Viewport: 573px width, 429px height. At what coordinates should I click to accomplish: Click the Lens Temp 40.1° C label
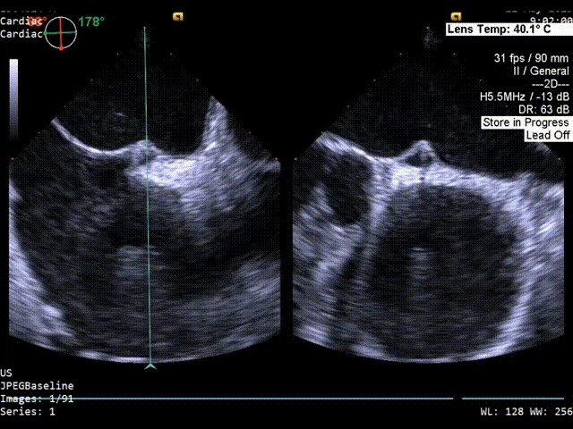coord(507,29)
